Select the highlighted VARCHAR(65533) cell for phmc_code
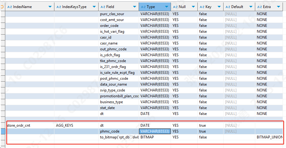 click(155, 131)
